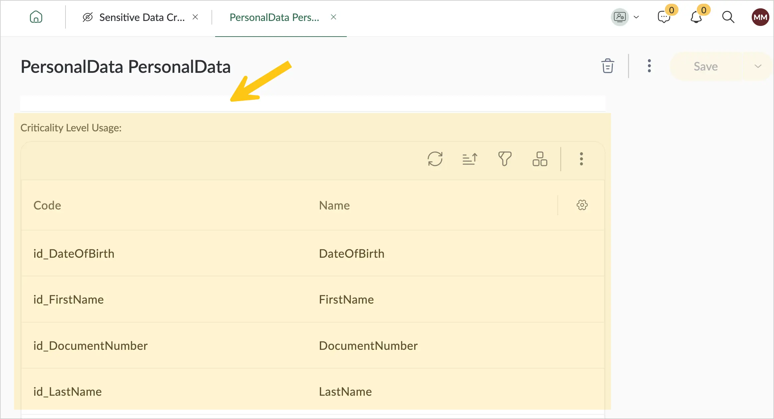Select the id_DateOfBirth cell

pyautogui.click(x=74, y=253)
